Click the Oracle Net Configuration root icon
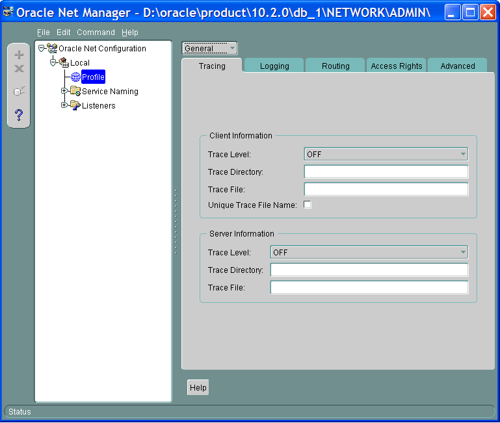 tap(52, 49)
